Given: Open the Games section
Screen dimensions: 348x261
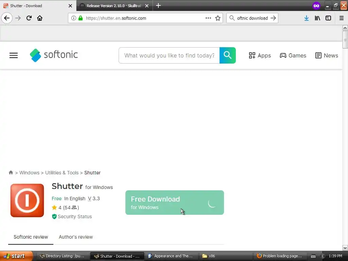Looking at the screenshot, I should click(293, 55).
